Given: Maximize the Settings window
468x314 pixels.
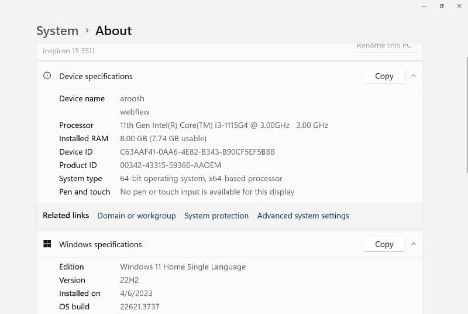Looking at the screenshot, I should [442, 6].
